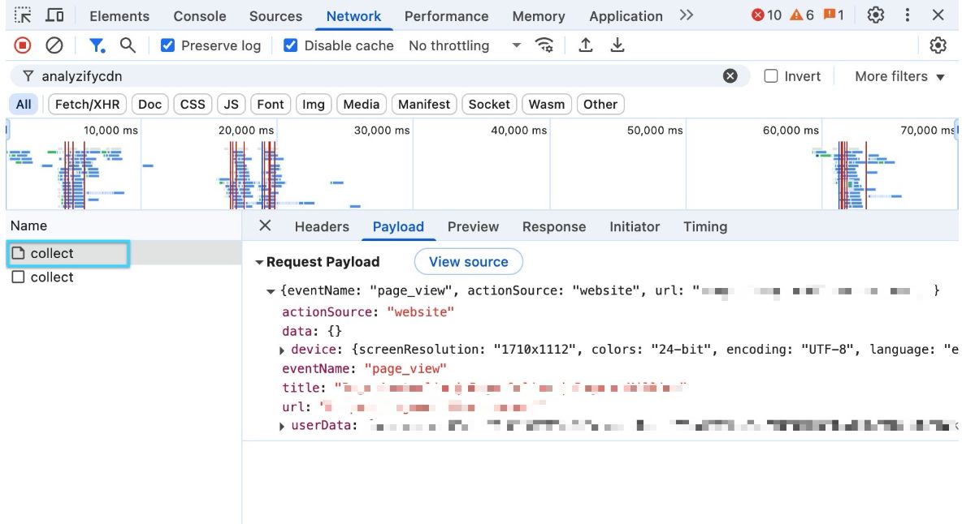Open DevTools settings gear icon
The height and width of the screenshot is (524, 975).
(875, 15)
